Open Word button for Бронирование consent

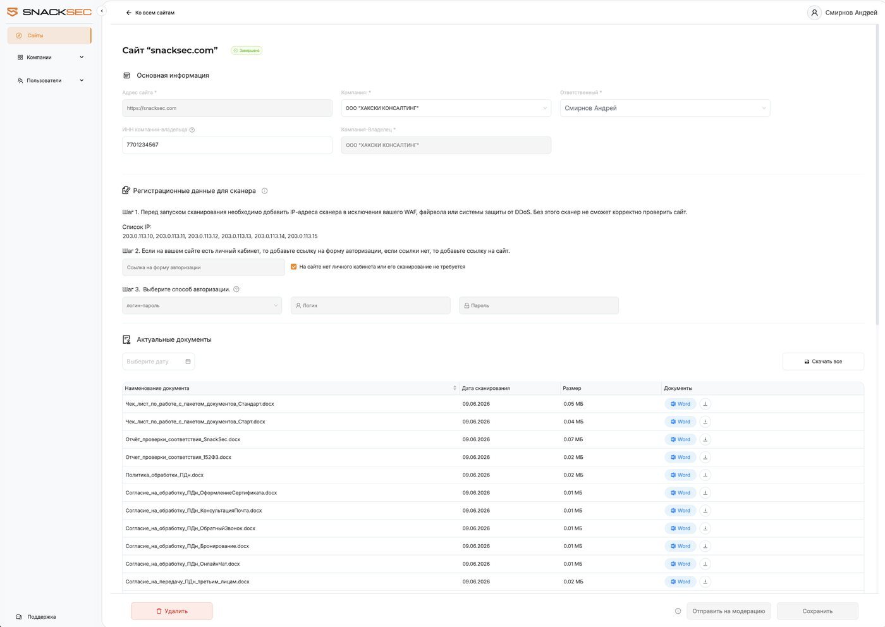(680, 546)
